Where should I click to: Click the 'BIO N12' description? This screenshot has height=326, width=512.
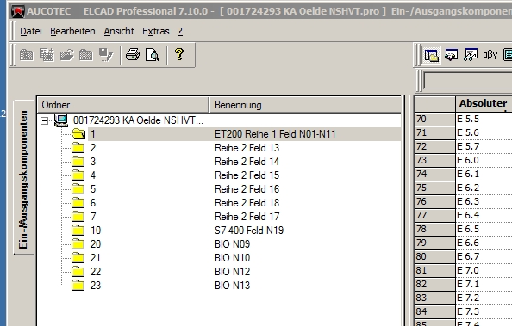tap(232, 272)
